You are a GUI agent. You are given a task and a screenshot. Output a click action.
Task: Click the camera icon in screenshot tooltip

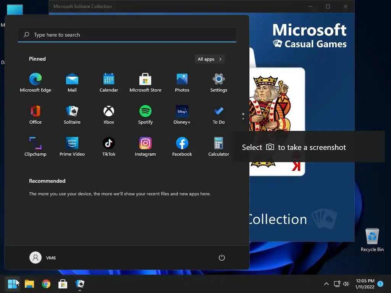[270, 147]
